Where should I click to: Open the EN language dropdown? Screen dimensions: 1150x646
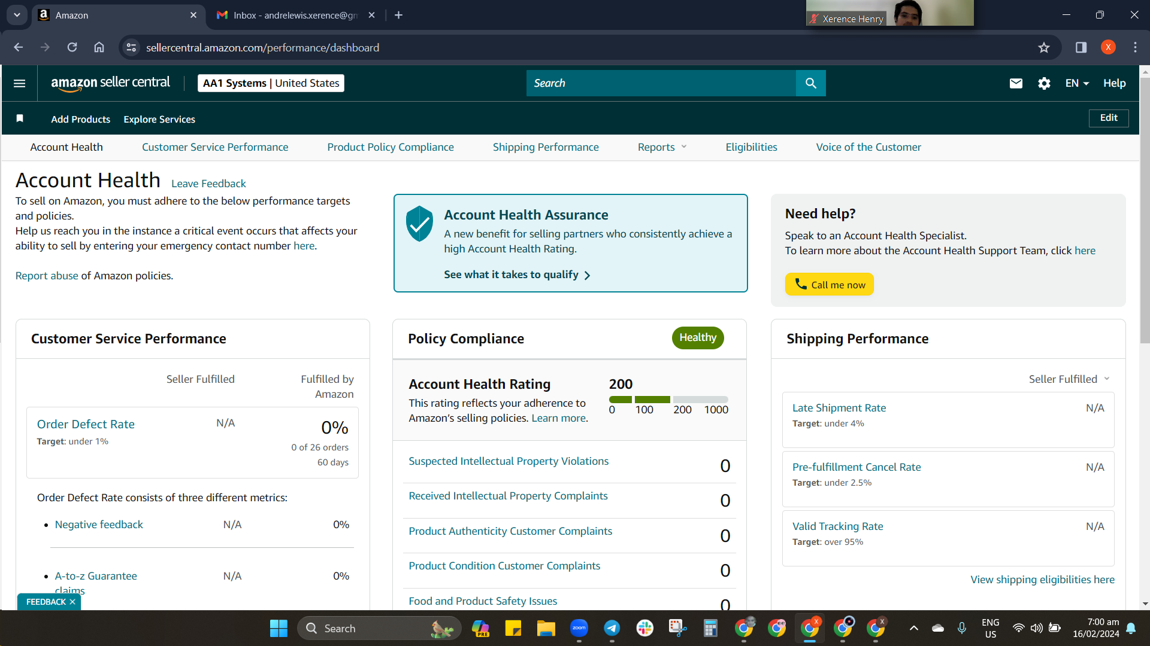click(x=1077, y=83)
